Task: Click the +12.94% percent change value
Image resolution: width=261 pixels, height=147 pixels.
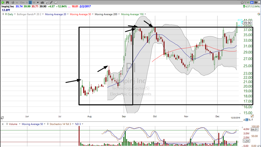Action: coord(61,6)
